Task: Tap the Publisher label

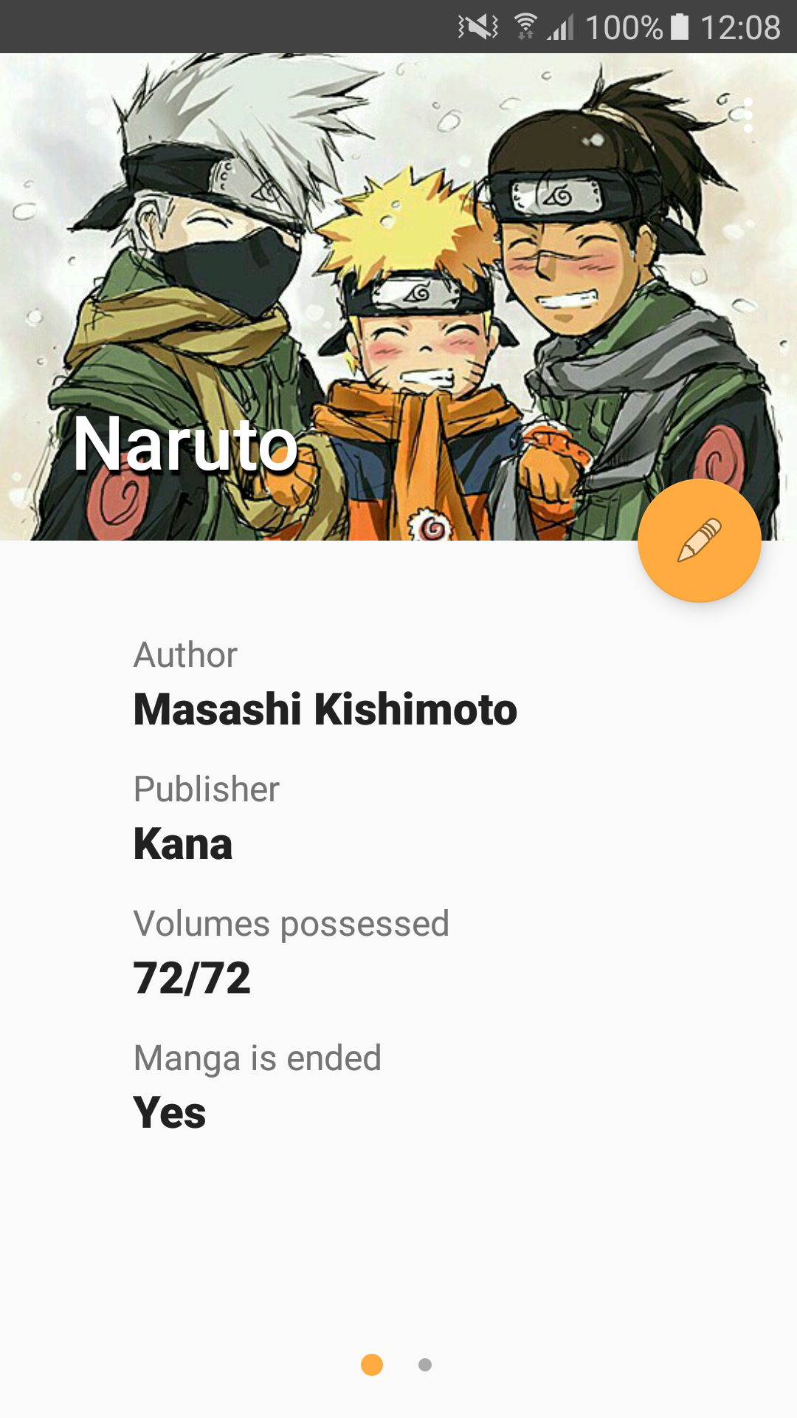Action: pyautogui.click(x=207, y=790)
